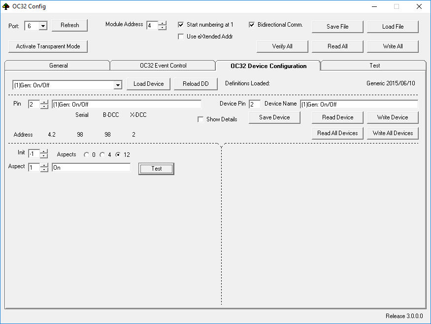Image resolution: width=431 pixels, height=324 pixels.
Task: Click the Reload DD button
Action: click(x=195, y=84)
